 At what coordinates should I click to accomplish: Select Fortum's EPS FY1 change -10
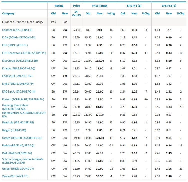coord(146,99)
